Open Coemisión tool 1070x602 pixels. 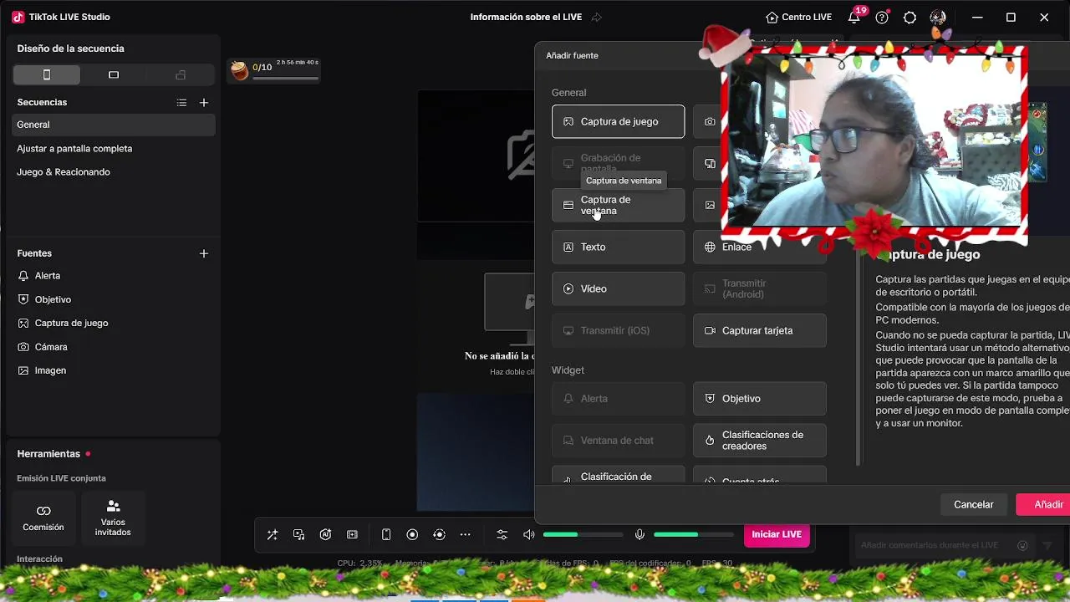(x=43, y=518)
